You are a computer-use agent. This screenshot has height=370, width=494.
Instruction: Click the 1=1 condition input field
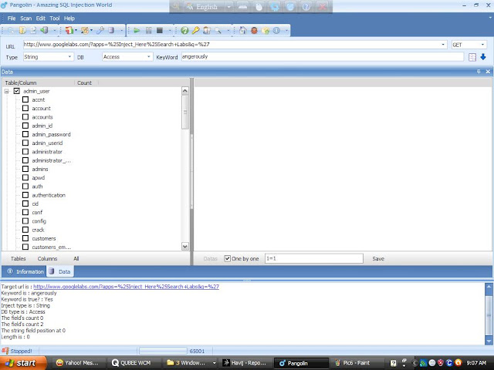pyautogui.click(x=314, y=258)
